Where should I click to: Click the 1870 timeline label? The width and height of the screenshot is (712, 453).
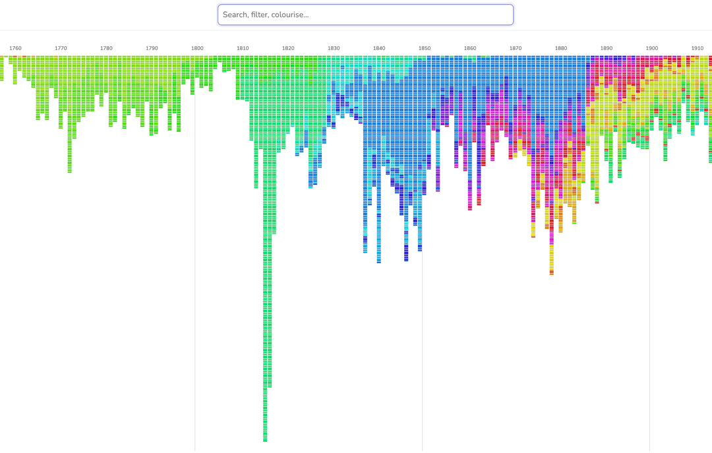click(516, 48)
